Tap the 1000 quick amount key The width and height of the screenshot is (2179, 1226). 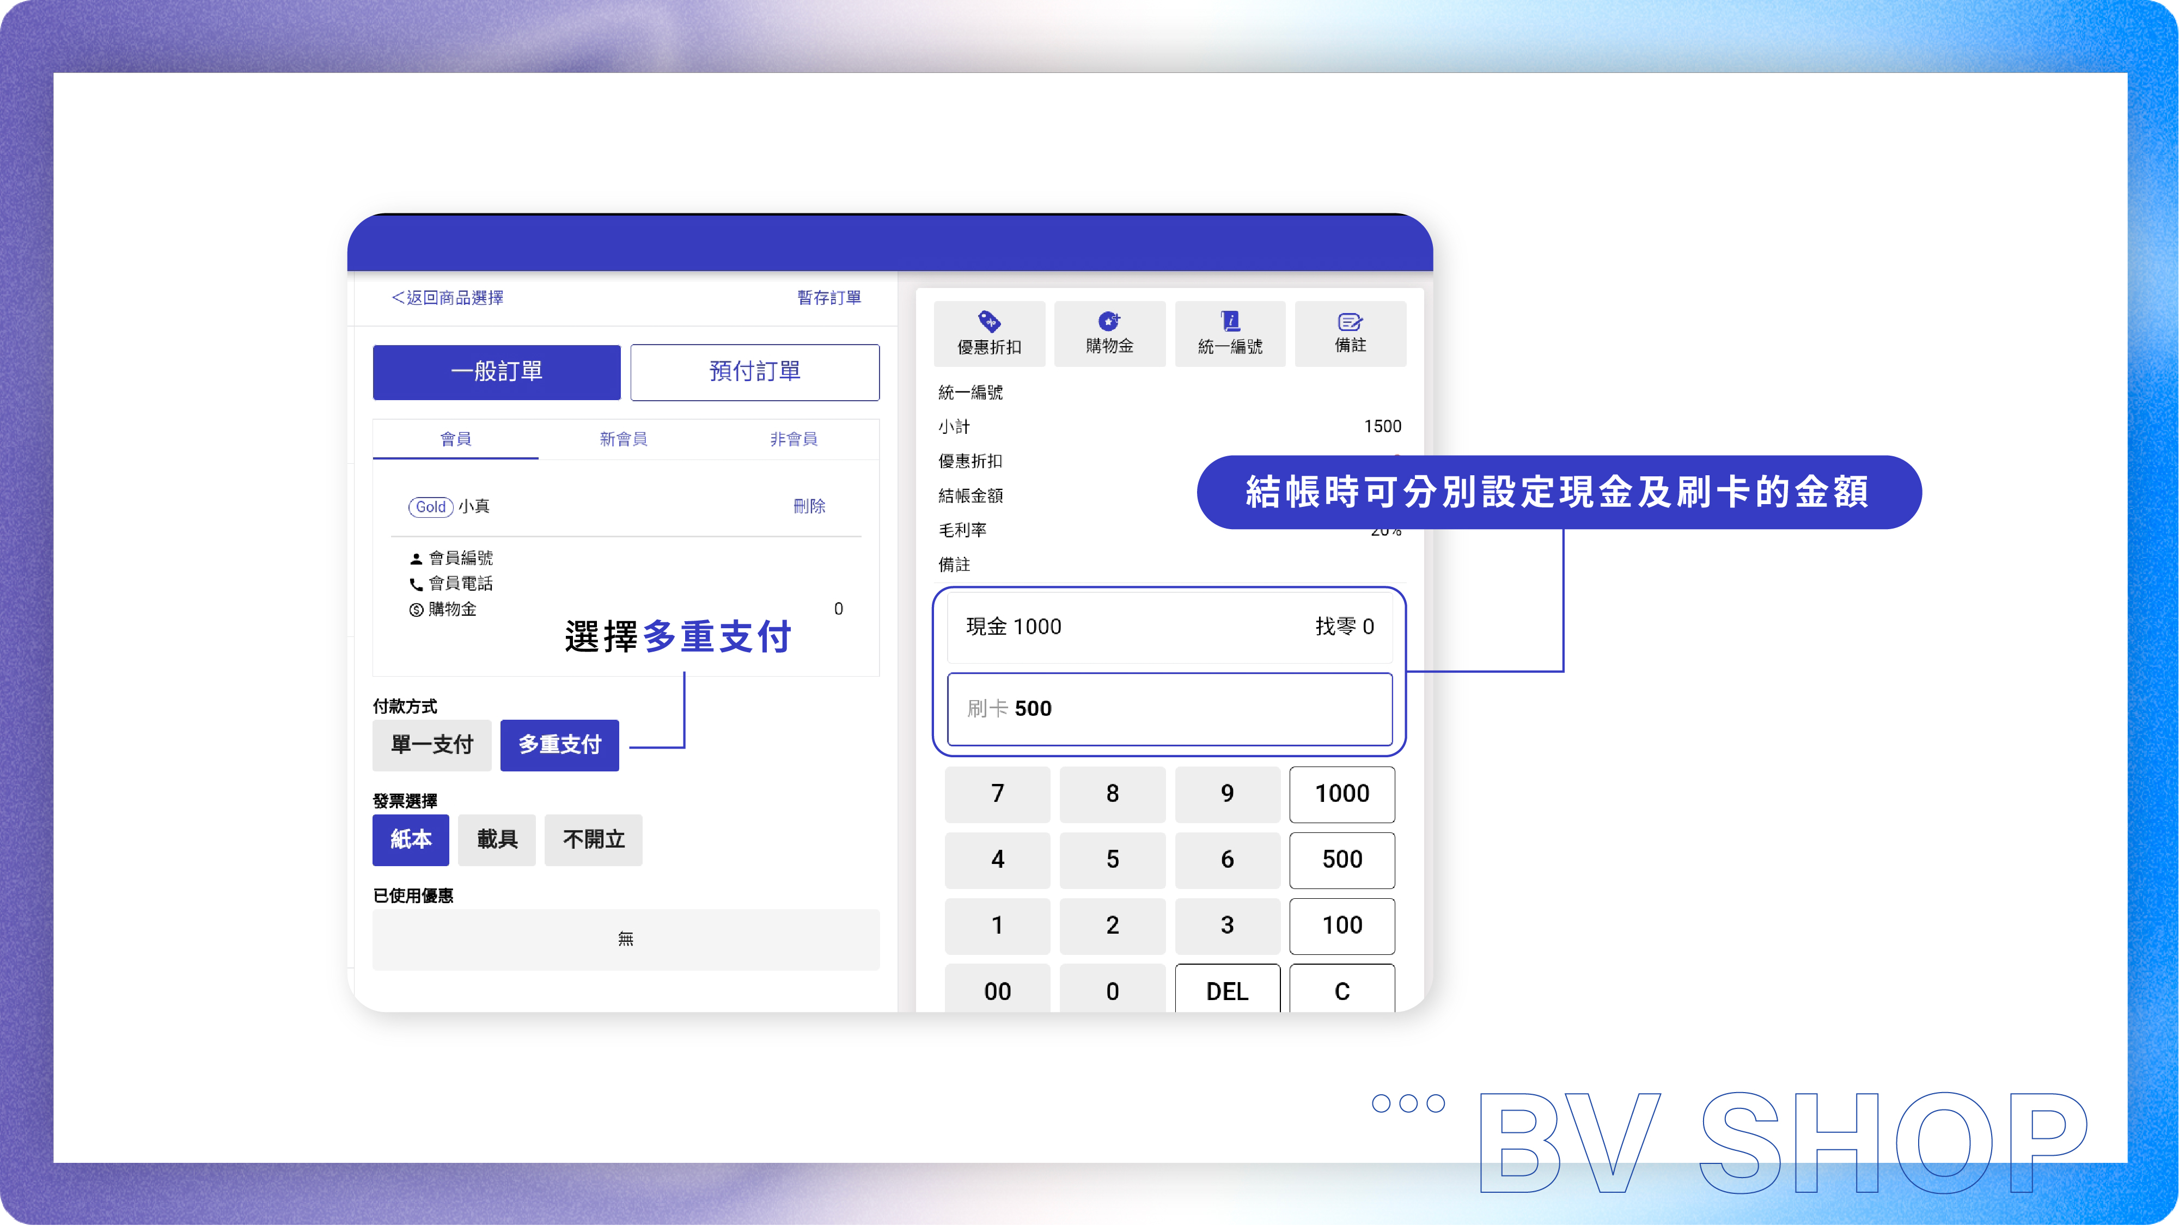pos(1342,795)
